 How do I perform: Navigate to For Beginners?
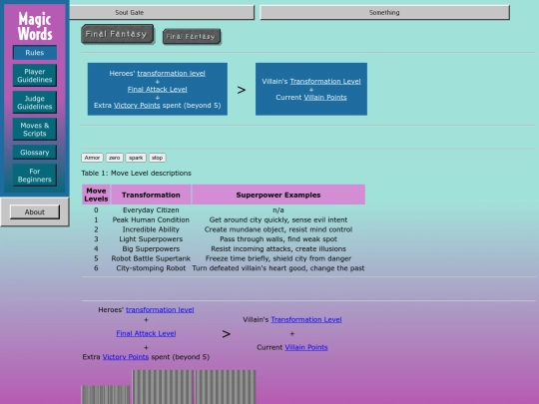point(35,176)
